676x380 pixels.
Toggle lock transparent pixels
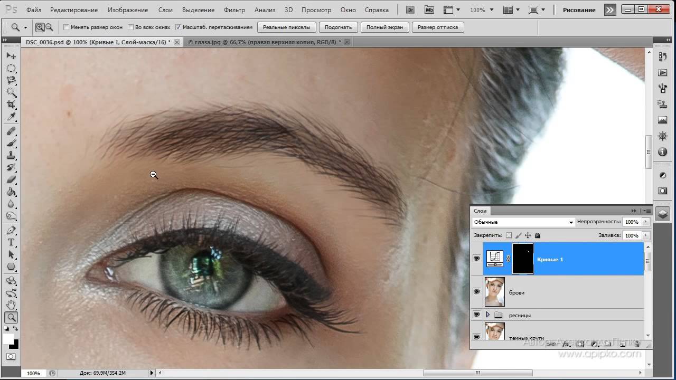click(x=509, y=235)
